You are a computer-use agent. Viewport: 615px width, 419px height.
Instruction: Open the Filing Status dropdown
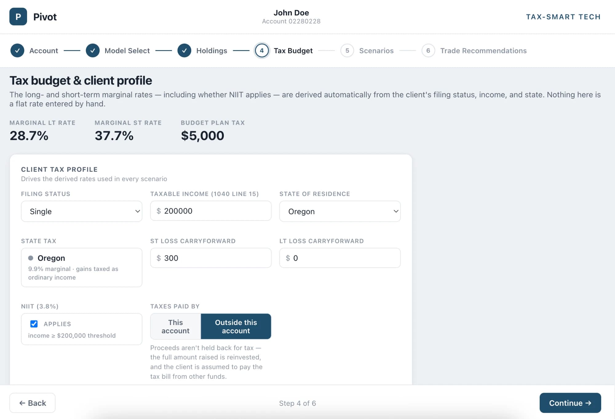[81, 211]
